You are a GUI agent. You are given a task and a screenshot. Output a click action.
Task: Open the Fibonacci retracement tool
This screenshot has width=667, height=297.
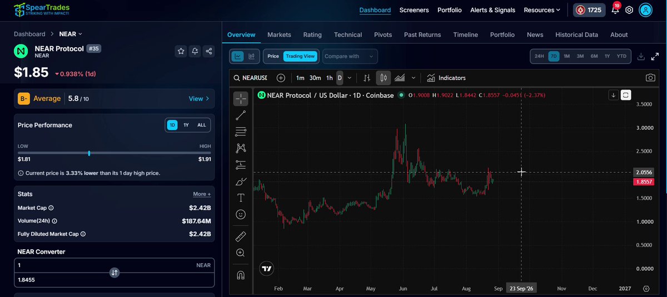tap(241, 132)
